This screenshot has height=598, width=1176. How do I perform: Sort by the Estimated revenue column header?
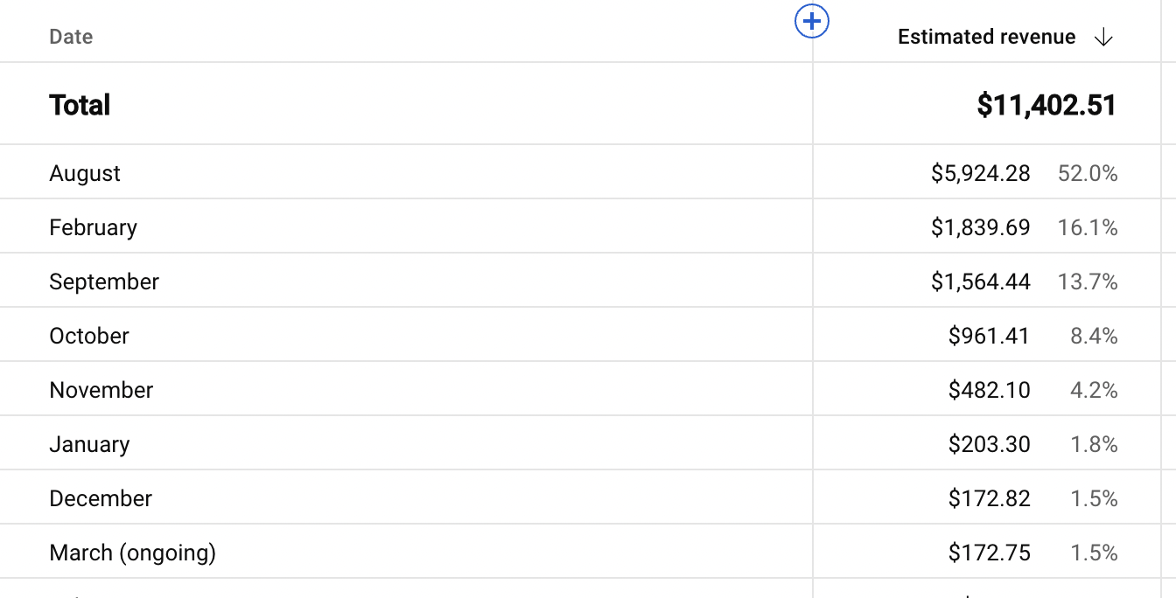pyautogui.click(x=986, y=37)
